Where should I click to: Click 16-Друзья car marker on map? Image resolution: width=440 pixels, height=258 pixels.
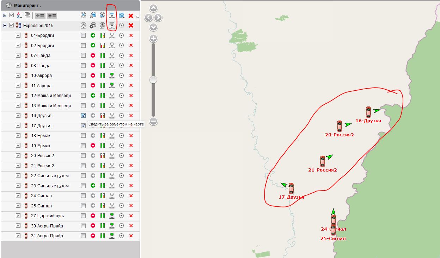click(368, 112)
